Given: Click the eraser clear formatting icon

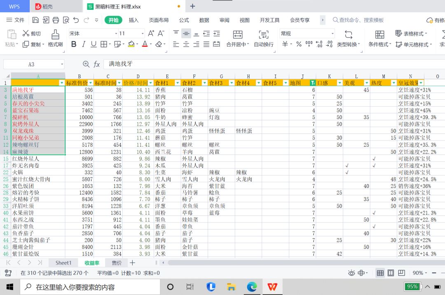Looking at the screenshot, I should [159, 44].
